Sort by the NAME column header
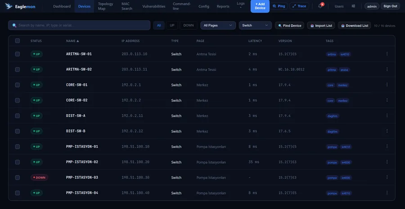The image size is (405, 209). [72, 41]
